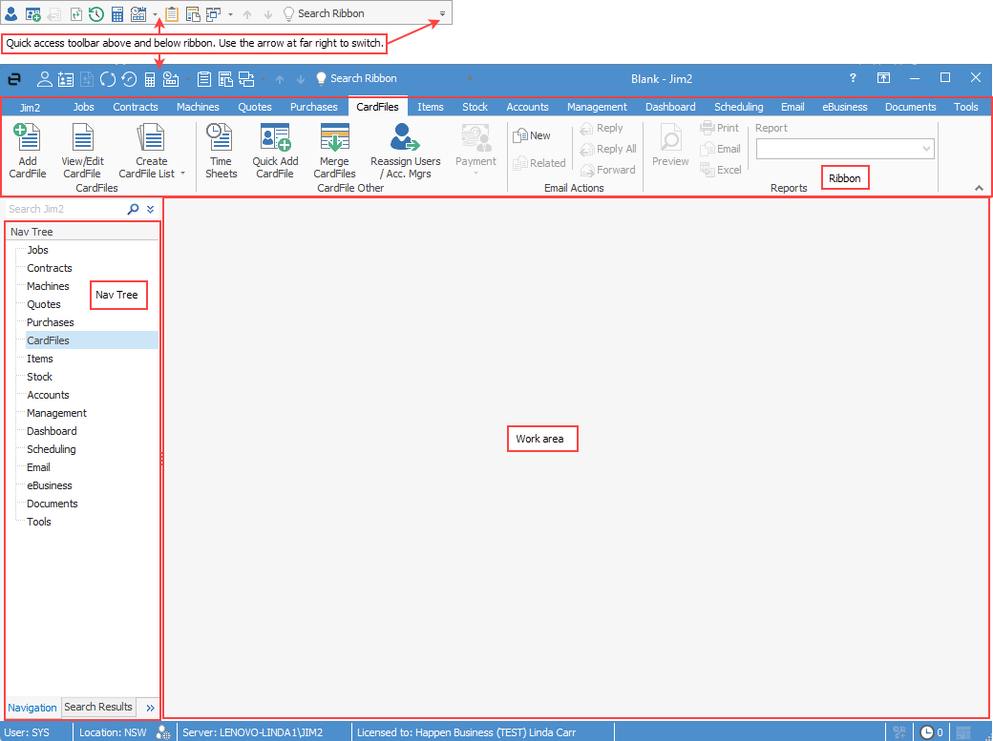993x741 pixels.
Task: Click Reassign Users / Acc. Mgrs icon
Action: click(x=405, y=137)
